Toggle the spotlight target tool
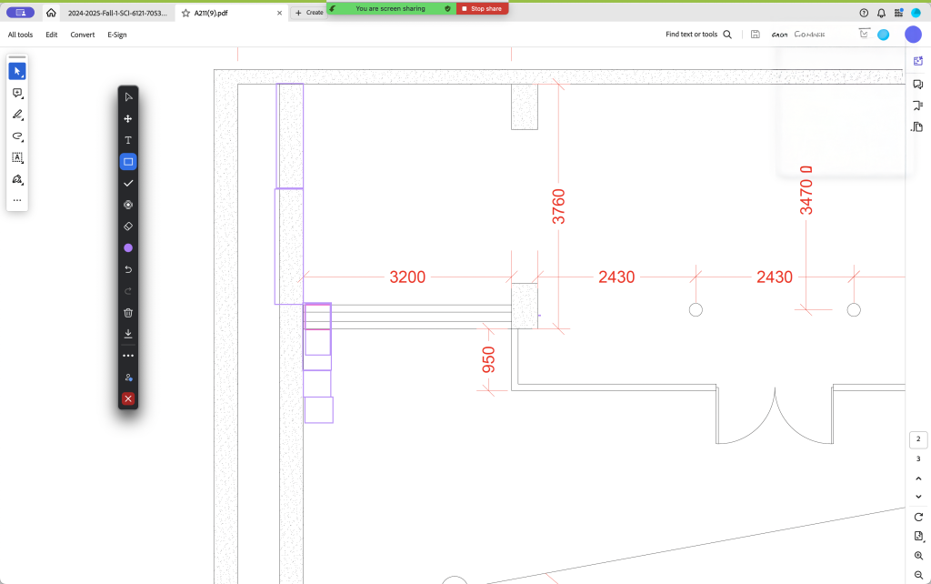 click(128, 205)
